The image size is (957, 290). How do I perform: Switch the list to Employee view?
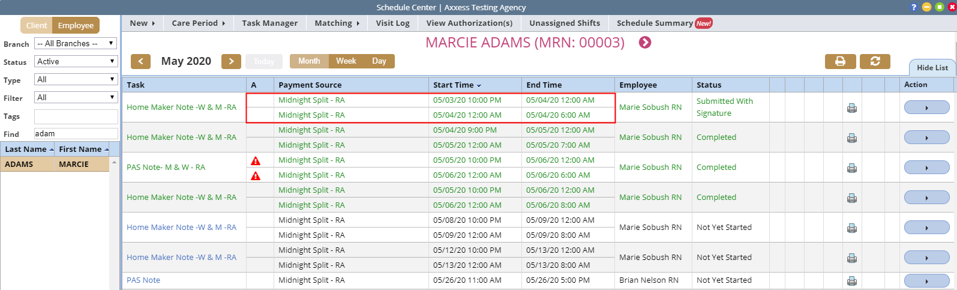76,25
